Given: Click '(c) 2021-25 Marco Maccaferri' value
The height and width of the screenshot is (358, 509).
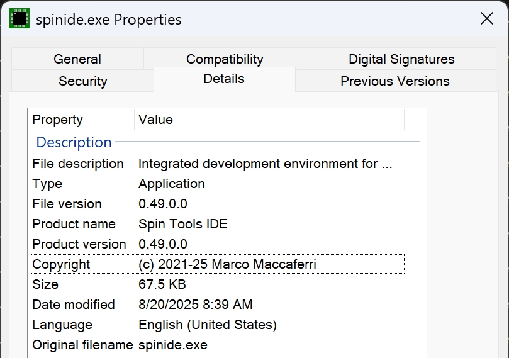Looking at the screenshot, I should pos(227,264).
